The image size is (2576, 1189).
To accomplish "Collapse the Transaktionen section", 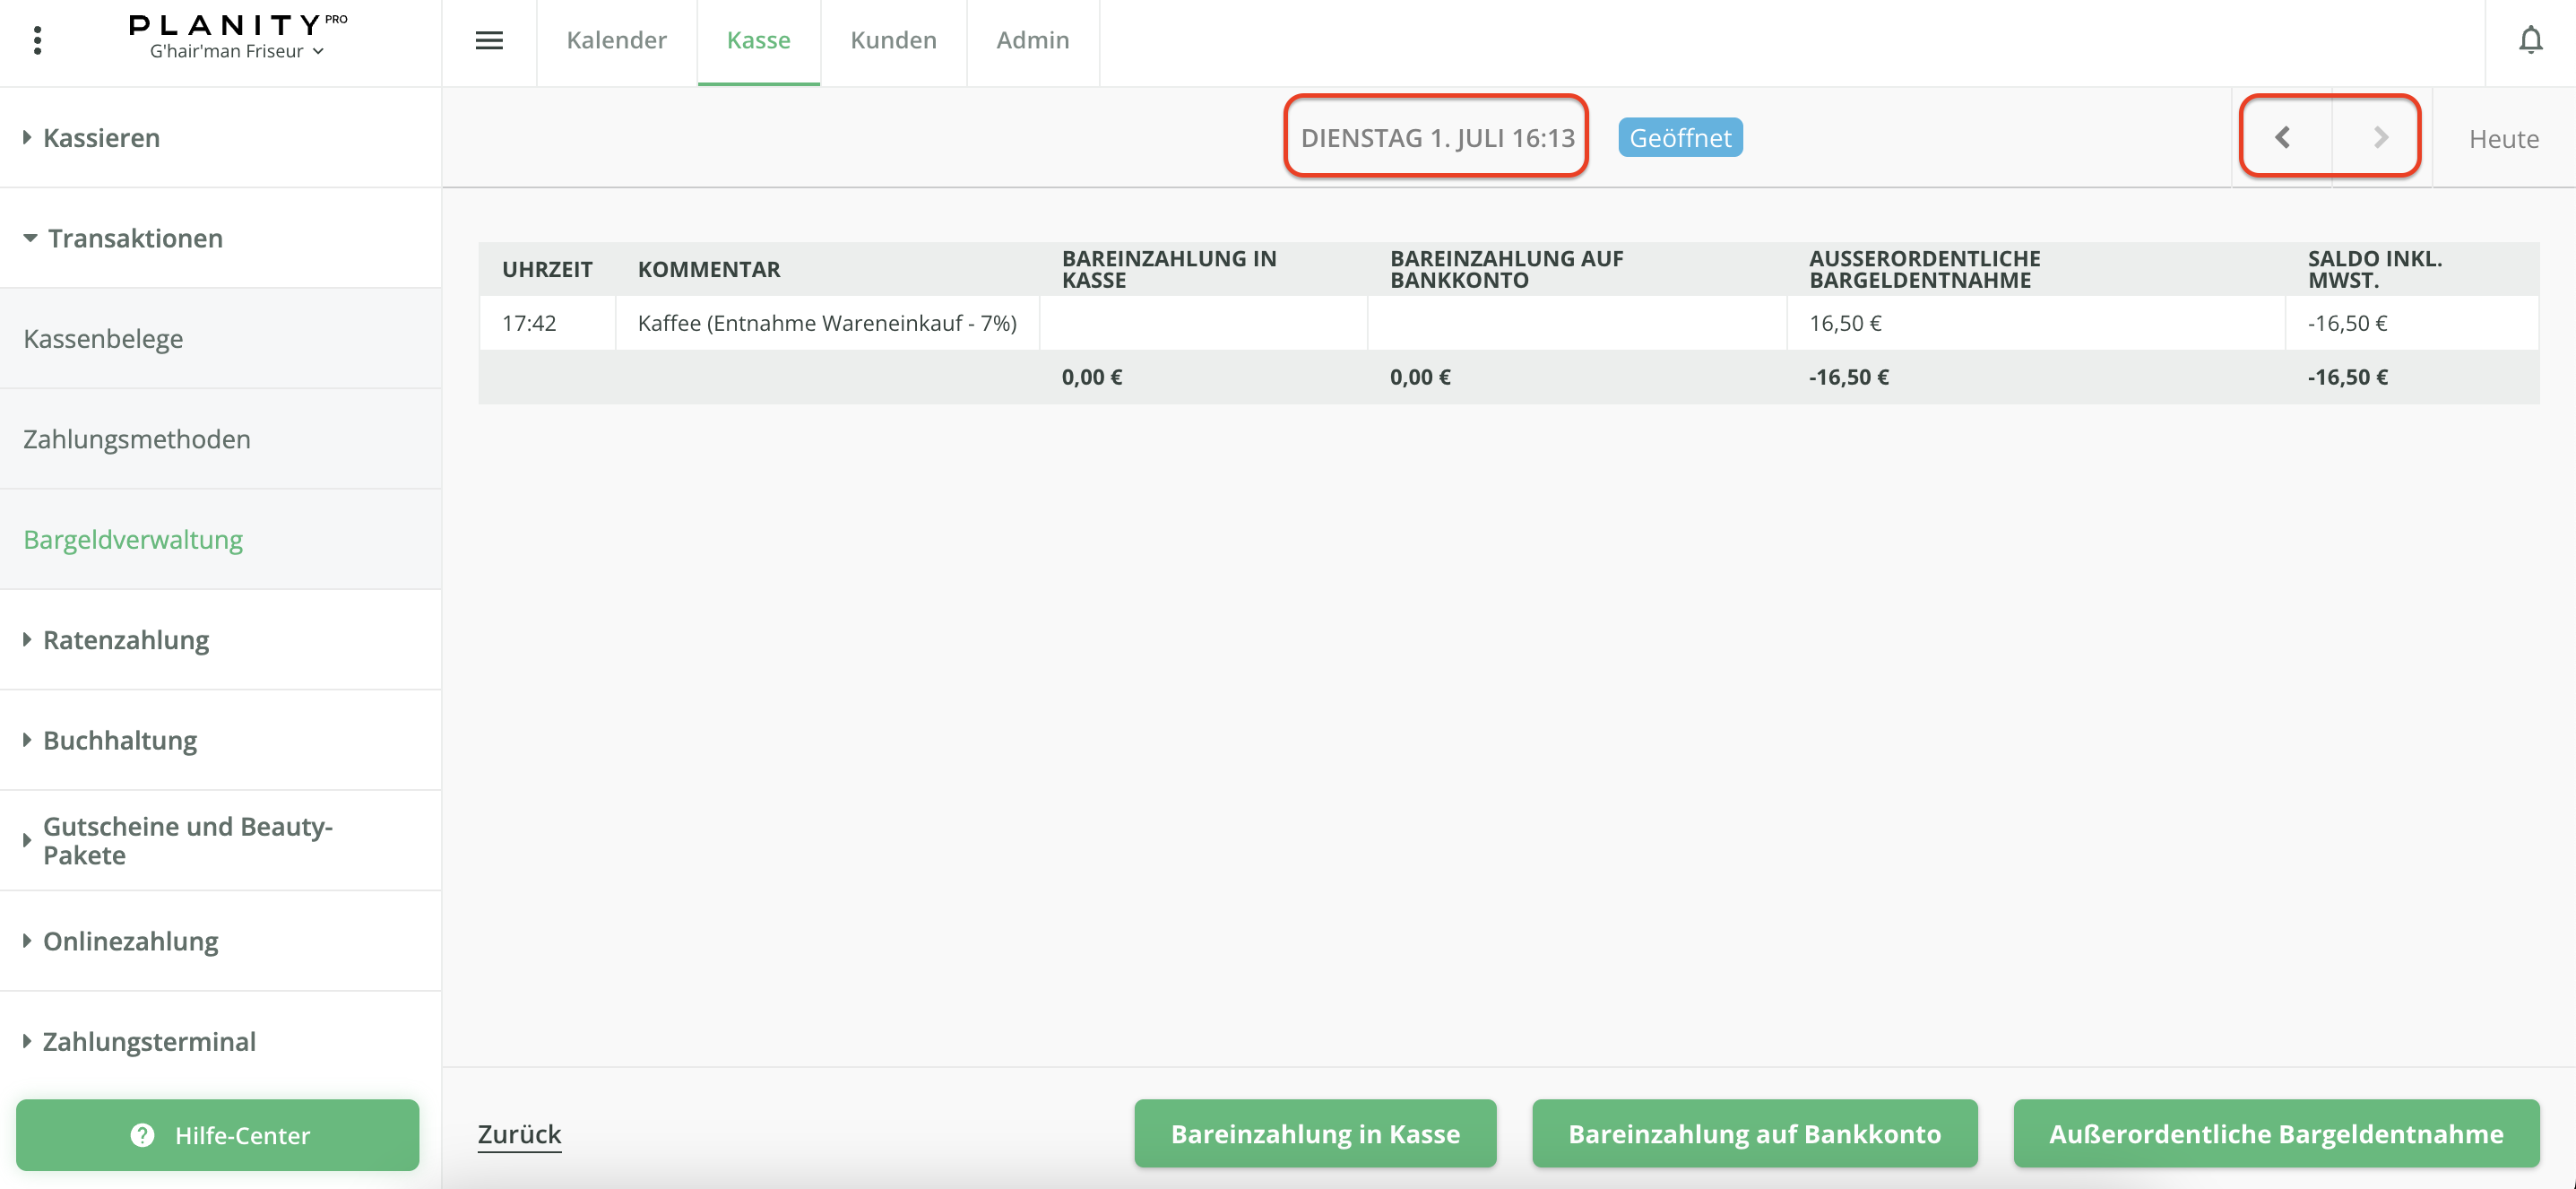I will point(134,238).
